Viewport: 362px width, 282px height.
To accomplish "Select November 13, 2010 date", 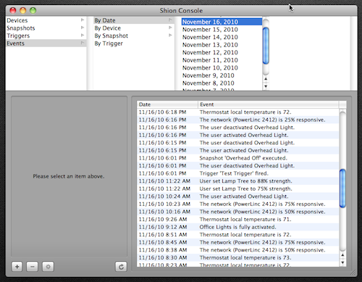I will pos(222,45).
